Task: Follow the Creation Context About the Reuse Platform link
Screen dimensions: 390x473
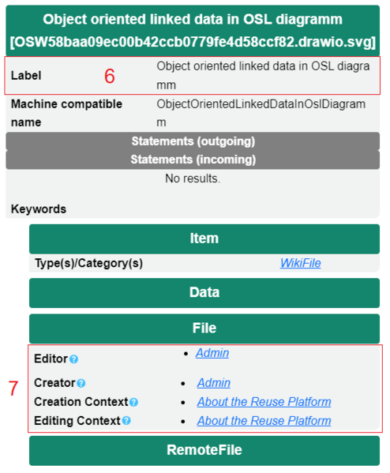Action: click(x=264, y=402)
